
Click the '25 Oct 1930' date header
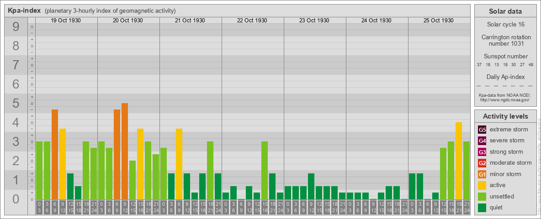(438, 21)
